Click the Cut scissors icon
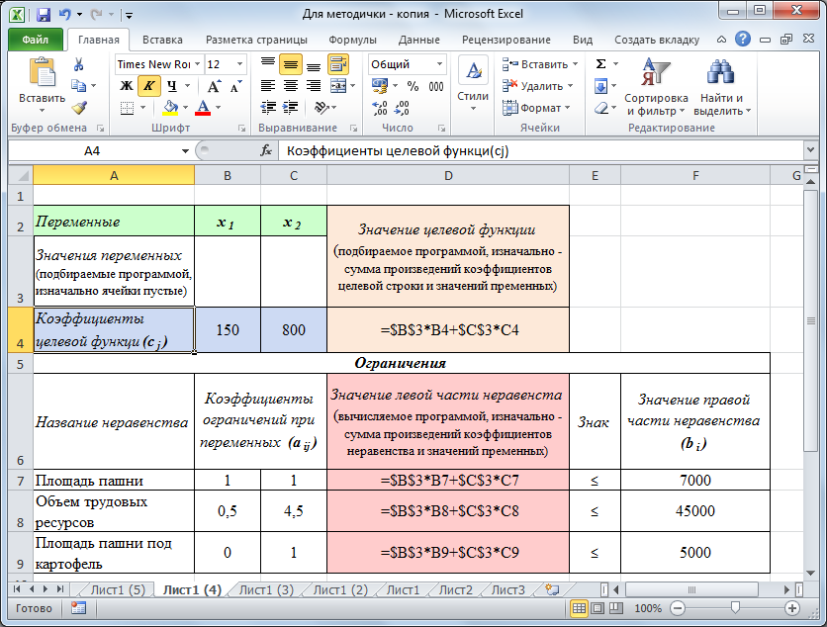Viewport: 827px width, 627px height. (78, 64)
